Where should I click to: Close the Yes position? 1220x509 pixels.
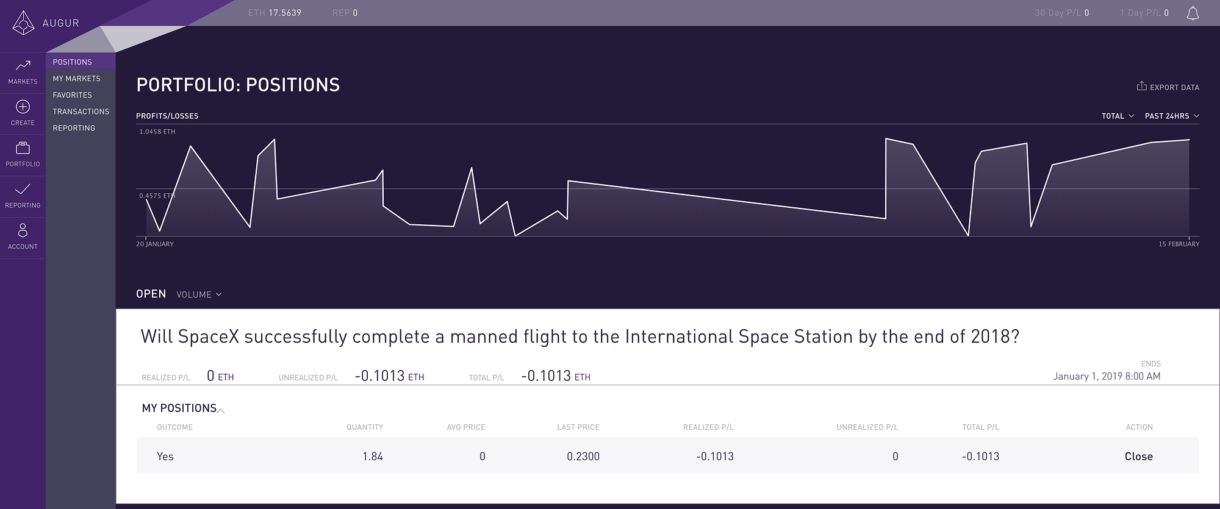tap(1138, 456)
